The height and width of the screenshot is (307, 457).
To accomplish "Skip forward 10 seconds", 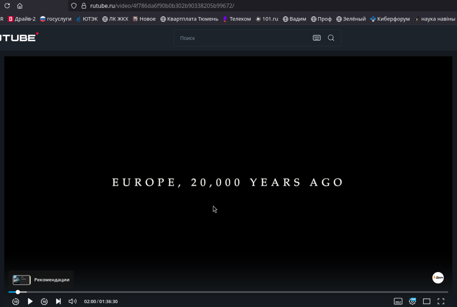I will pos(44,301).
